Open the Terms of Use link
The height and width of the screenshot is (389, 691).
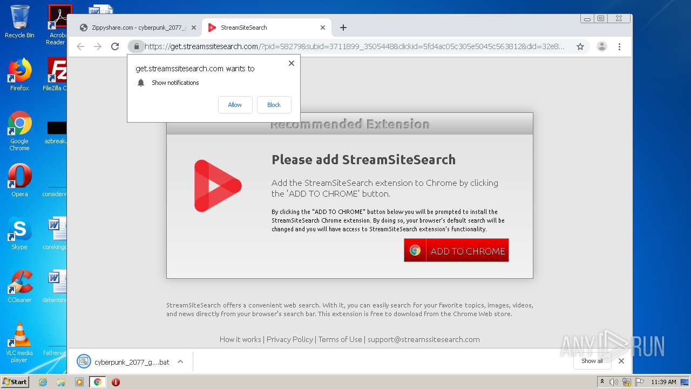point(340,339)
